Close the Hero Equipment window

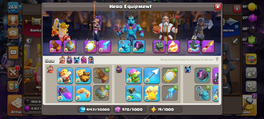(218, 7)
